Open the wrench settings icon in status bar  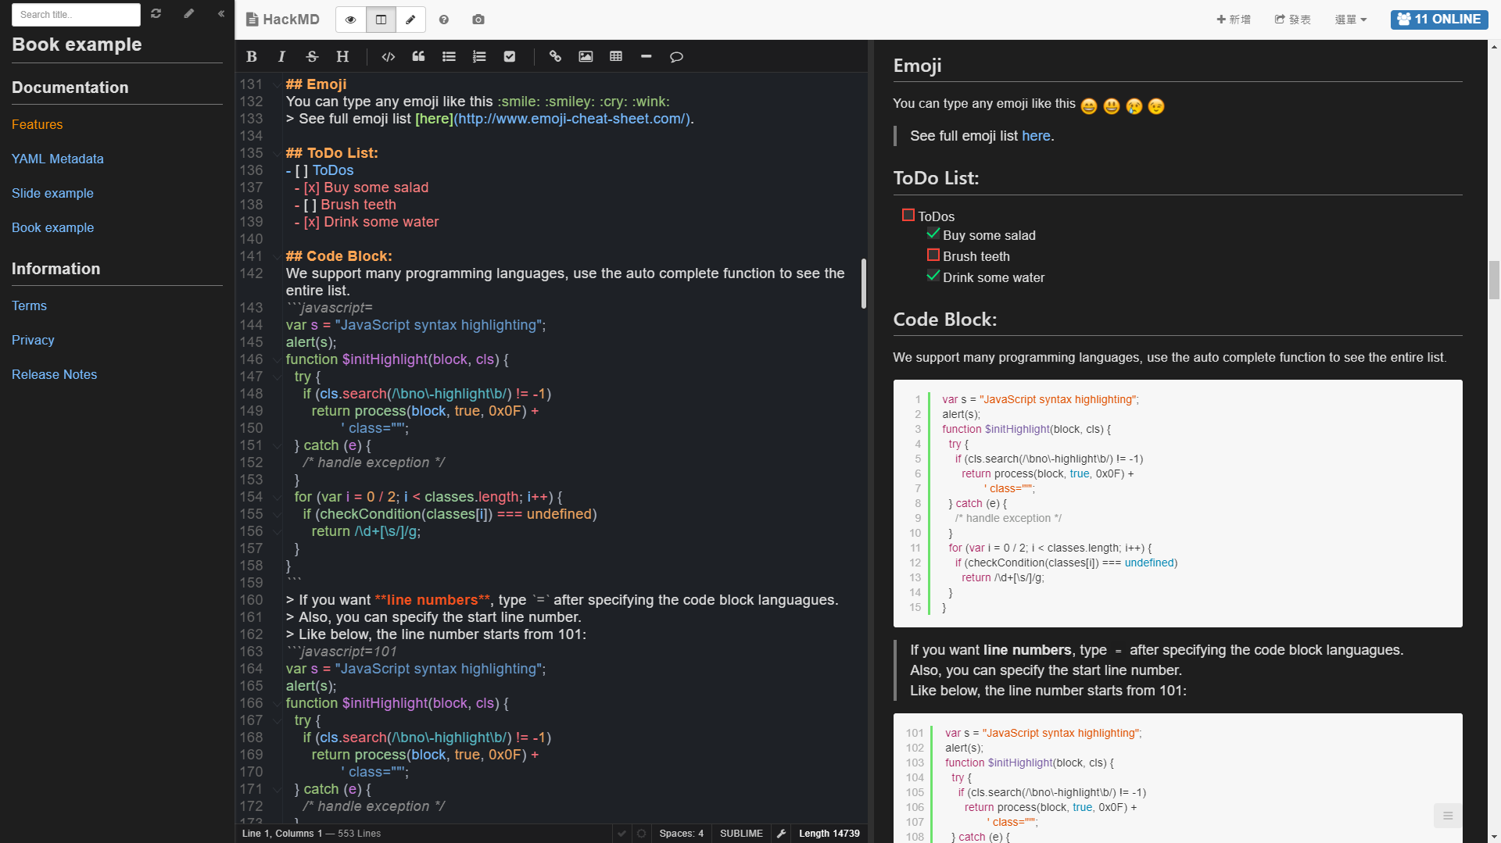coord(781,834)
